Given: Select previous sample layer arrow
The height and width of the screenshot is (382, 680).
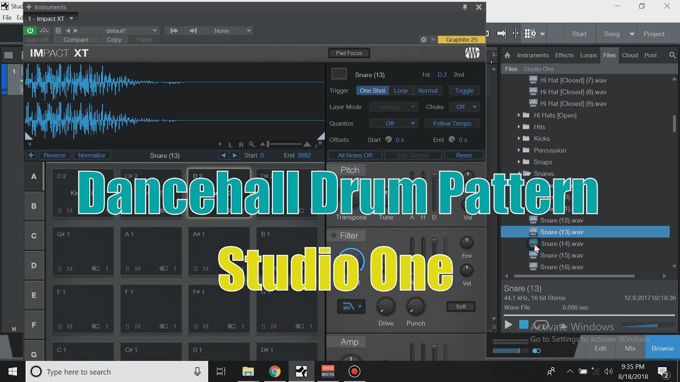Looking at the screenshot, I should (x=223, y=155).
